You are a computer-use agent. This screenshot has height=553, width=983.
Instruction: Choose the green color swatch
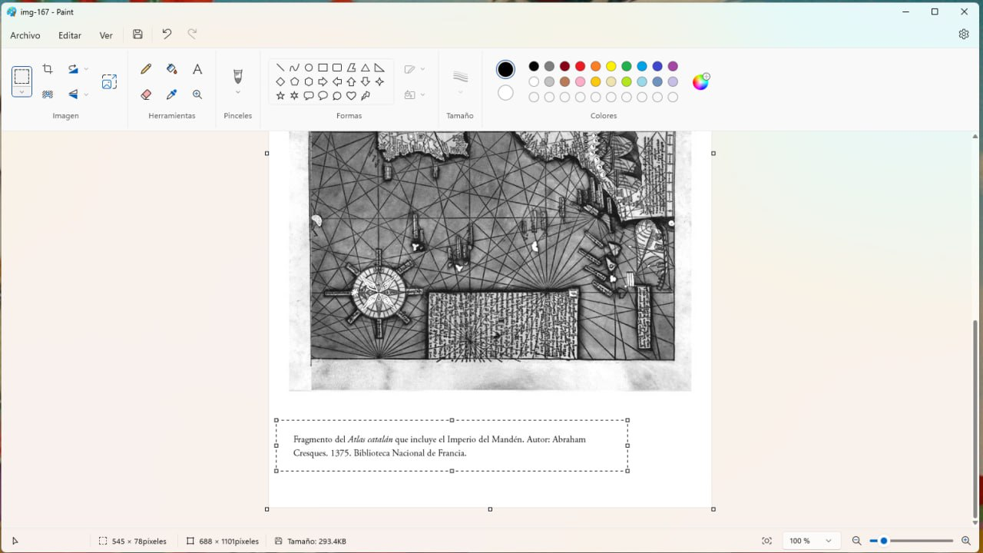[627, 67]
